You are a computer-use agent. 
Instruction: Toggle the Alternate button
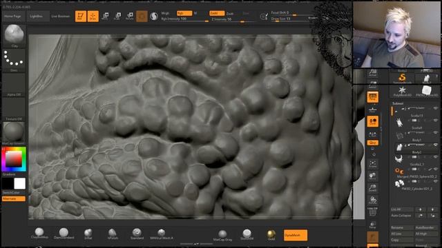14,199
